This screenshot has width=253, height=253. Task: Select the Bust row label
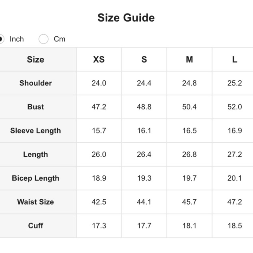tap(36, 107)
